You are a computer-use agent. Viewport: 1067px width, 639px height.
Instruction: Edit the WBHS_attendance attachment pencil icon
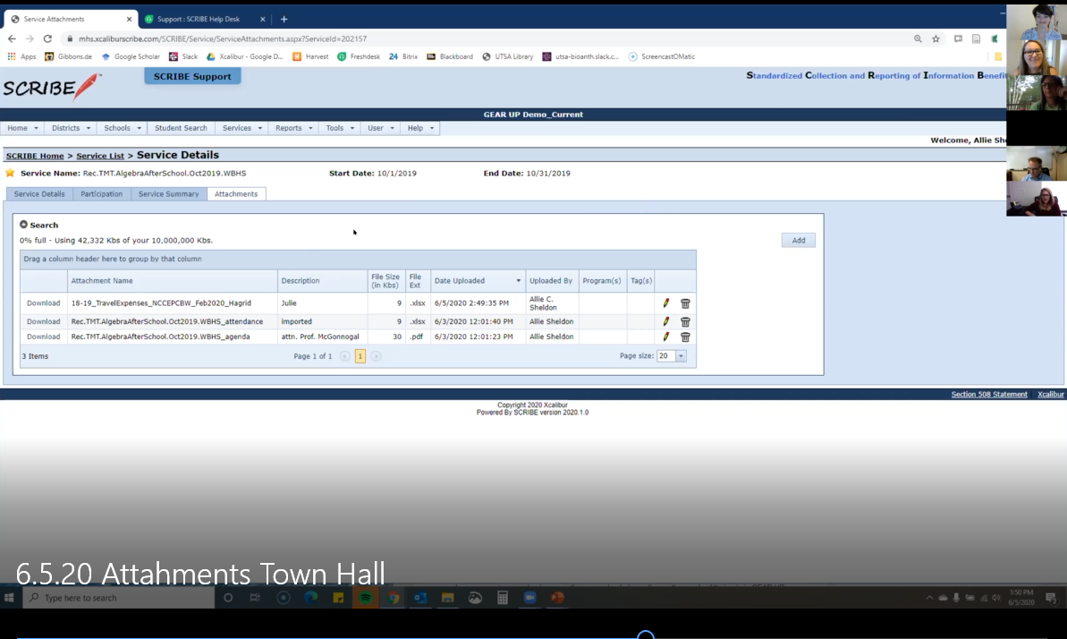point(666,321)
